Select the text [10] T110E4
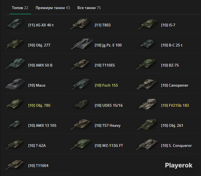201x176 pixels. point(38,166)
